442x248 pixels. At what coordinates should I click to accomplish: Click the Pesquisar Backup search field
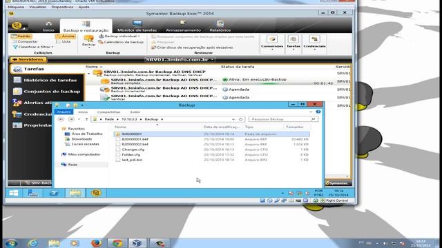(283, 119)
